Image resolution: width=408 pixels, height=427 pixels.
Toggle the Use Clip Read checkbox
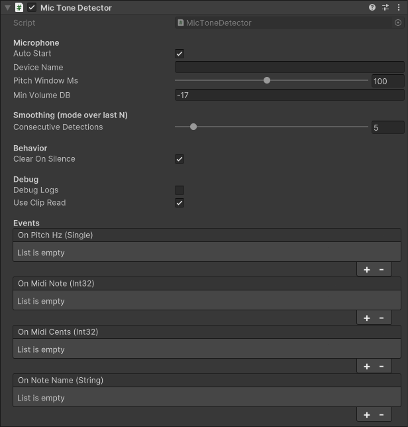[x=179, y=203]
